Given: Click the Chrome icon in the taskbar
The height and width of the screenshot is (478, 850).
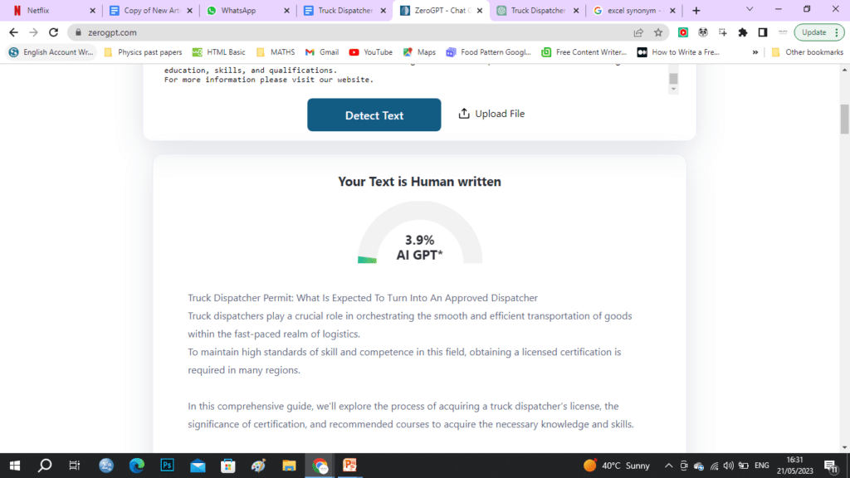Looking at the screenshot, I should pyautogui.click(x=320, y=466).
